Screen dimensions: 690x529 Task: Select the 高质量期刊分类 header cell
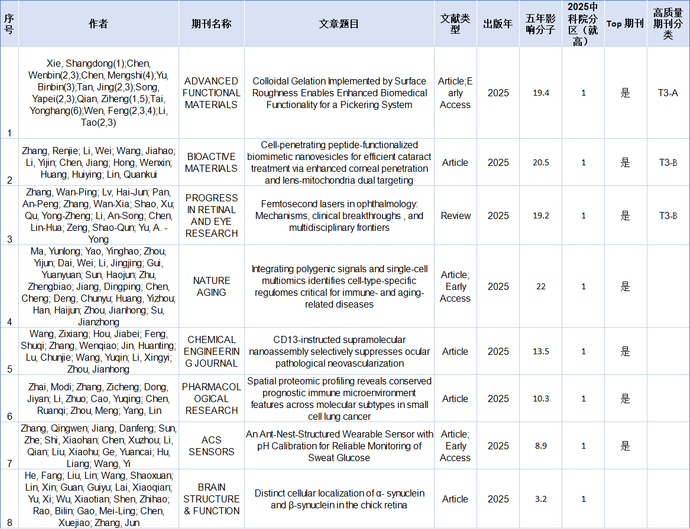(668, 24)
